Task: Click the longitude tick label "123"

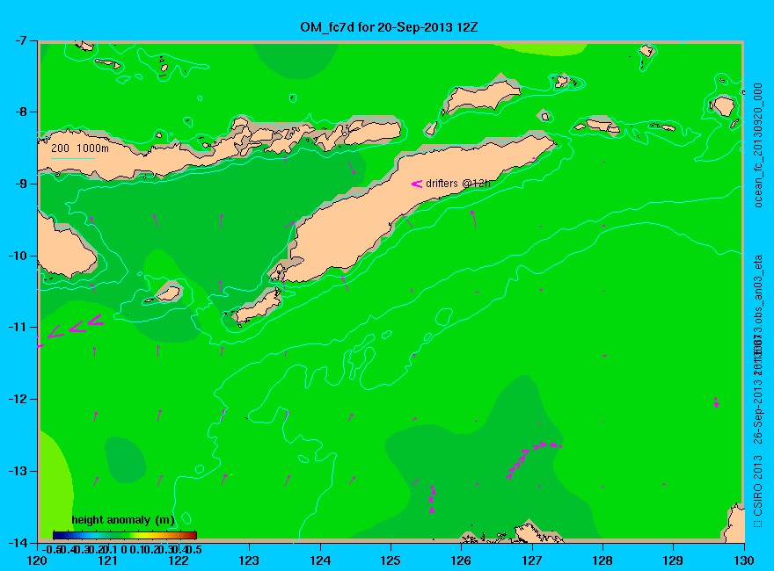Action: pyautogui.click(x=249, y=560)
